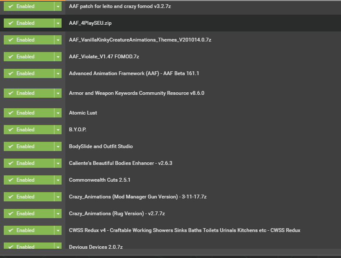Toggle Enabled button for AAF_4PlaySEU.zip
The width and height of the screenshot is (341, 258).
click(29, 23)
